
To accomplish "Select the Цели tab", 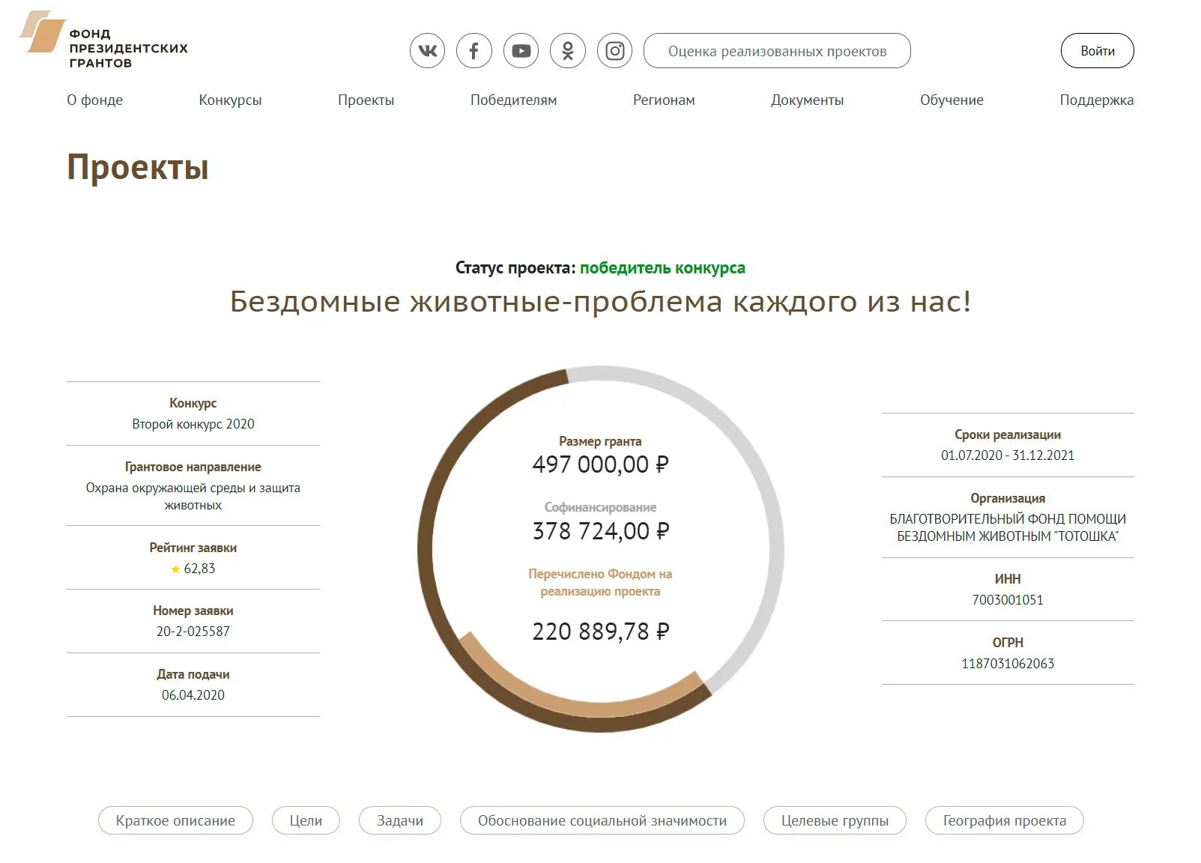I will click(306, 820).
